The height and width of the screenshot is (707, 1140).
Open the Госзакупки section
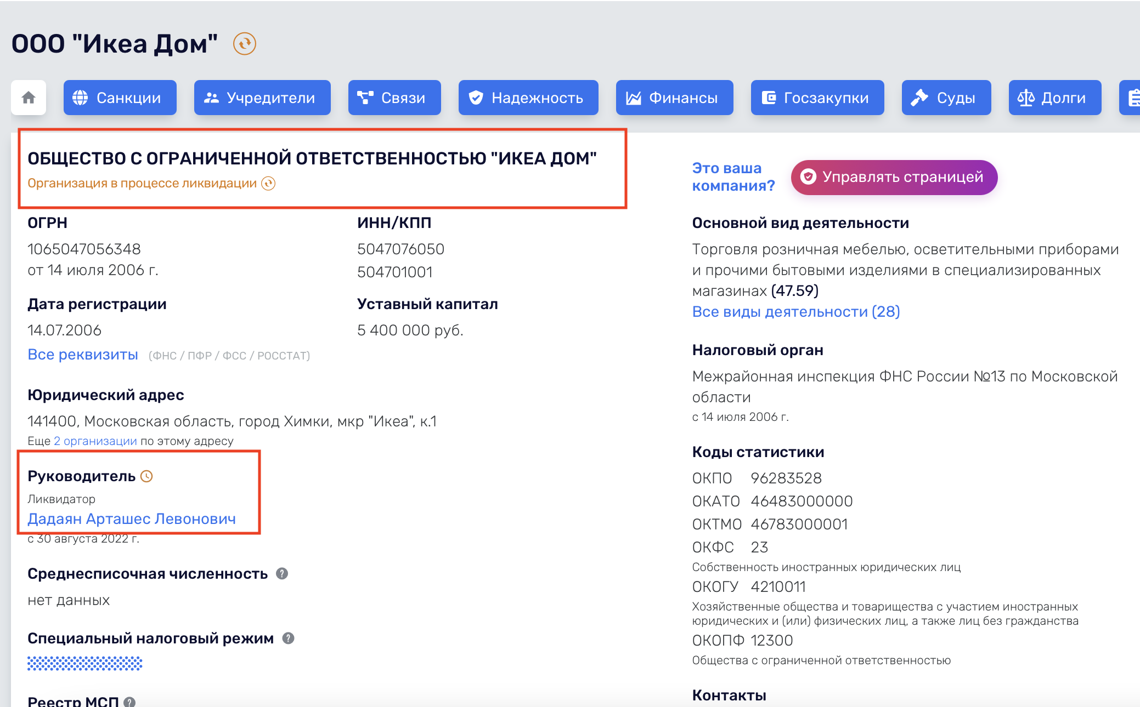tap(817, 98)
